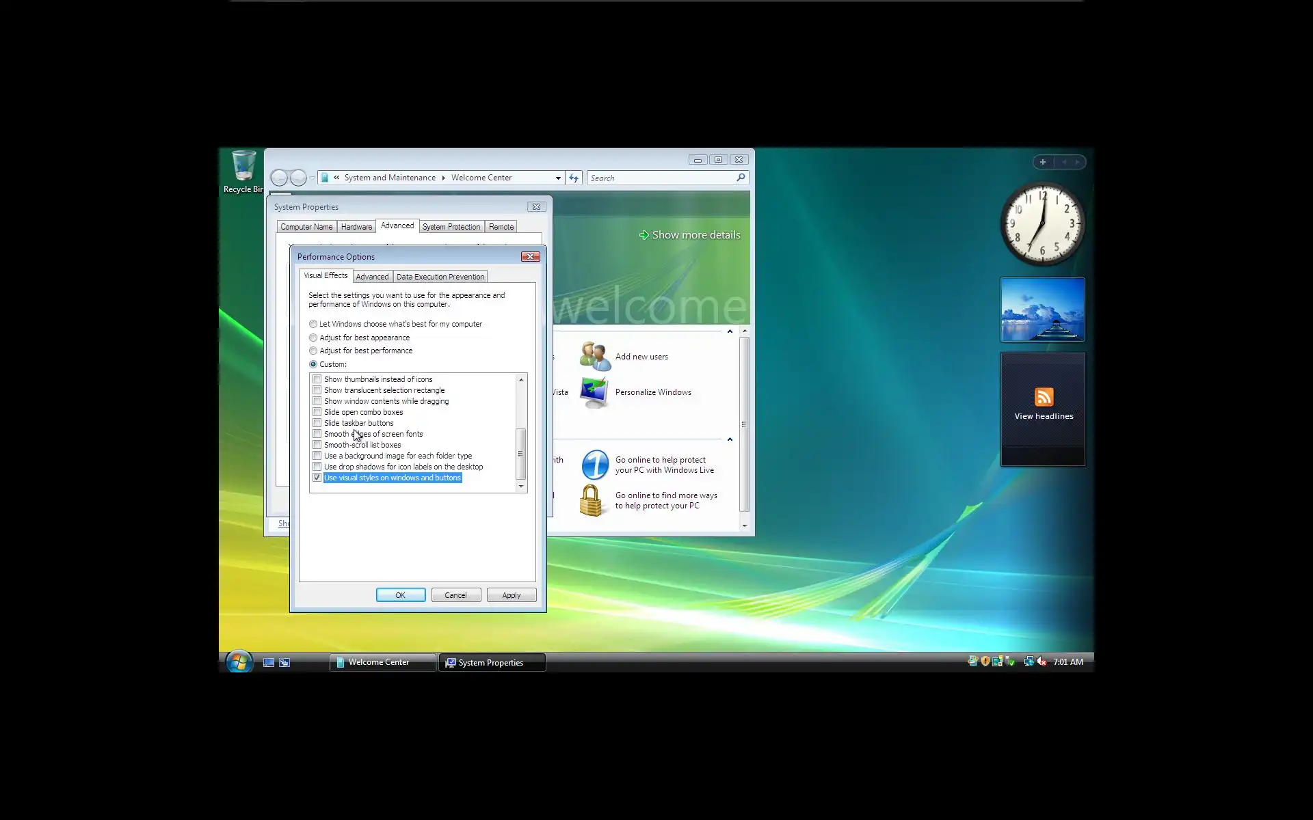Click the muted volume tray icon
This screenshot has width=1313, height=820.
coord(1041,661)
